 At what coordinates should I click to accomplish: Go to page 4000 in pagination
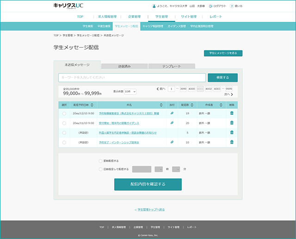191,89
